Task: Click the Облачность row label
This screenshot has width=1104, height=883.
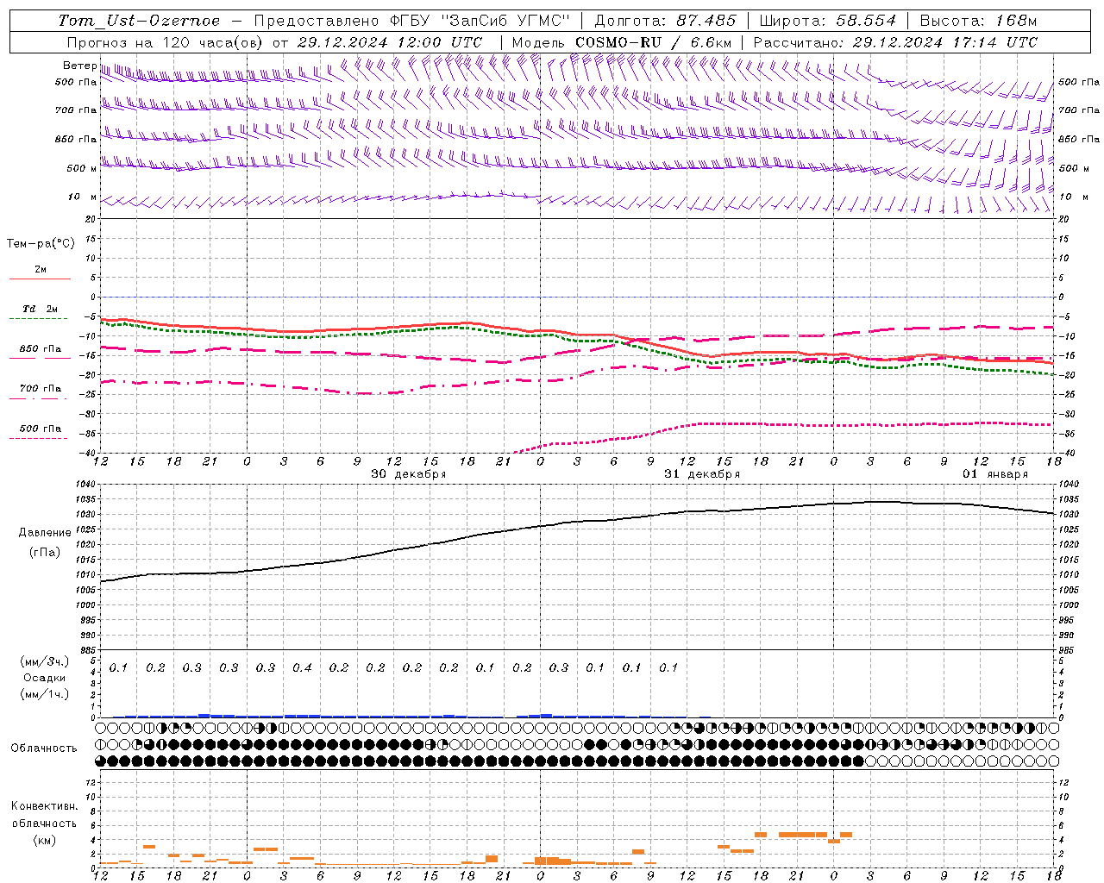Action: (44, 748)
